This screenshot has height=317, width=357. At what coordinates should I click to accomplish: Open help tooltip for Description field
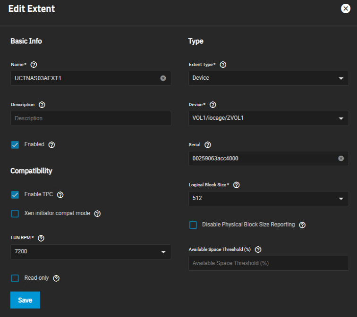[x=42, y=105]
